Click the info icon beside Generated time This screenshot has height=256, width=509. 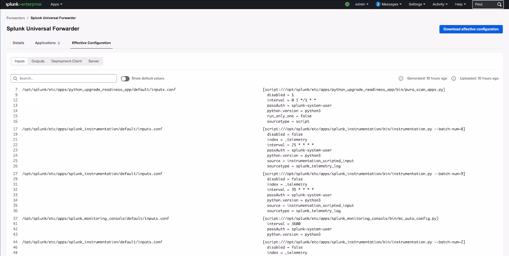[x=401, y=78]
